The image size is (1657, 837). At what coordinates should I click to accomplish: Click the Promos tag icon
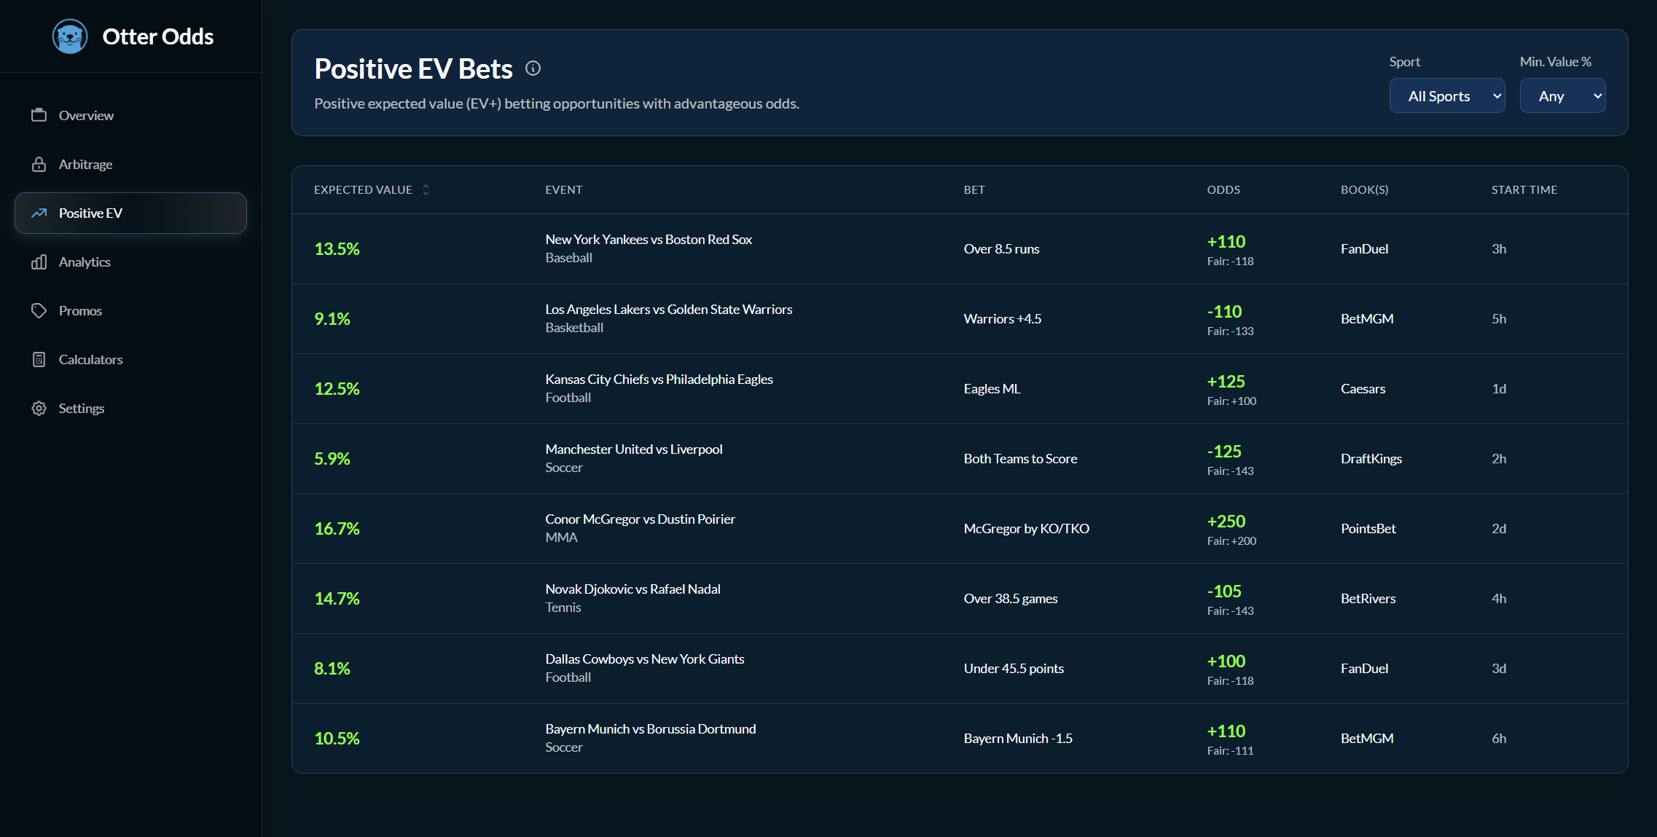pos(39,310)
